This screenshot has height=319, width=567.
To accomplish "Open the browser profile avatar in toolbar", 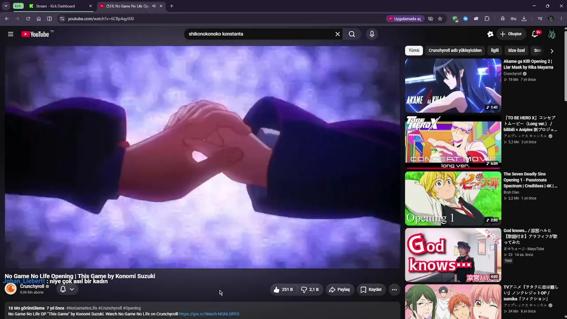I will tap(551, 19).
